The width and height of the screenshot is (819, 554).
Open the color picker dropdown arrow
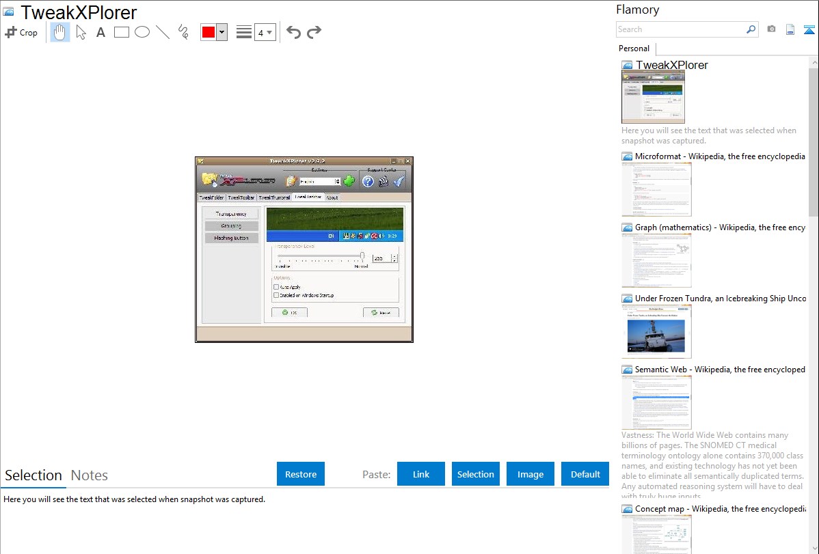point(222,32)
